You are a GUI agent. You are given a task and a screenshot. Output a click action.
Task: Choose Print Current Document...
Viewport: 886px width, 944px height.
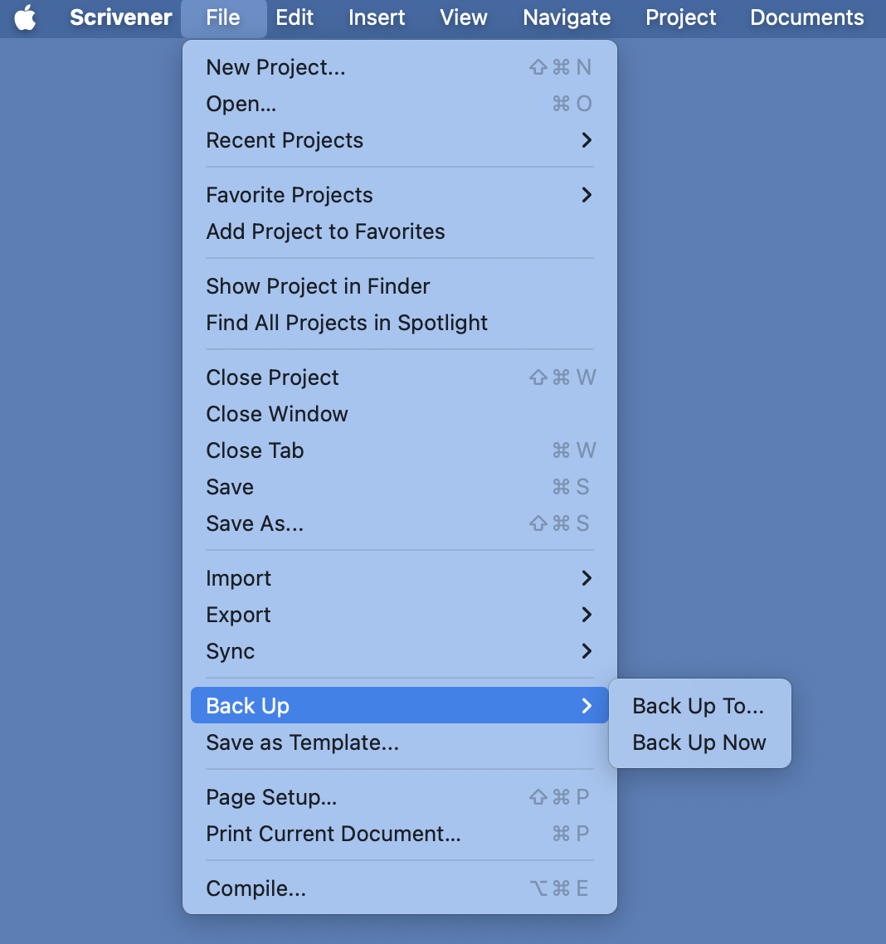(400, 834)
